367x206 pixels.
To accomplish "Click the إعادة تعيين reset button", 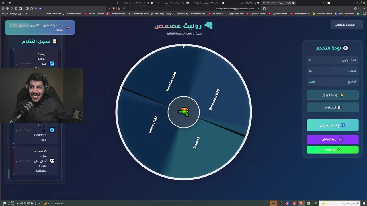I will click(333, 125).
